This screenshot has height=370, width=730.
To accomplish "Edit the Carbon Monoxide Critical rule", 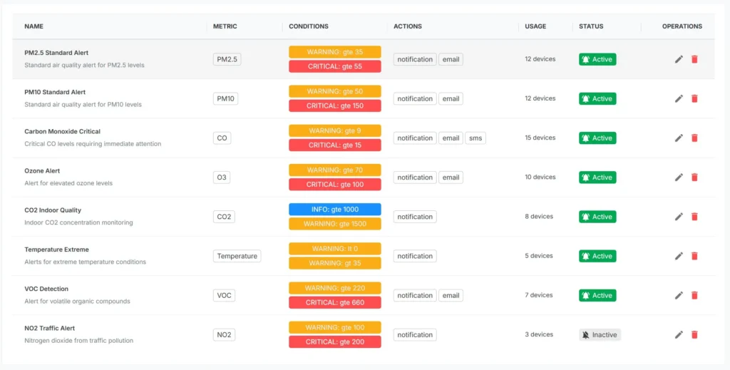I will 679,138.
